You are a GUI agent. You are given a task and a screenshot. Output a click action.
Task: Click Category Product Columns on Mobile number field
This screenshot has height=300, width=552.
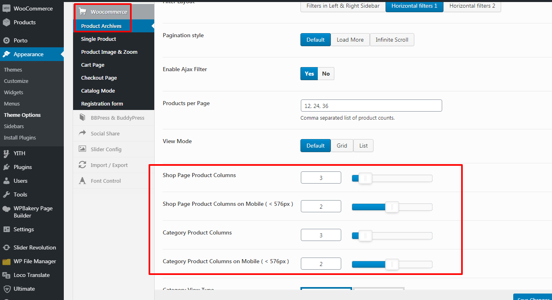click(321, 264)
